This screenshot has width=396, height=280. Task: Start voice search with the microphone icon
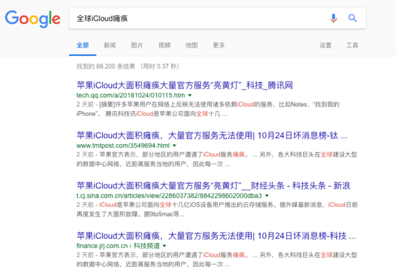[333, 18]
